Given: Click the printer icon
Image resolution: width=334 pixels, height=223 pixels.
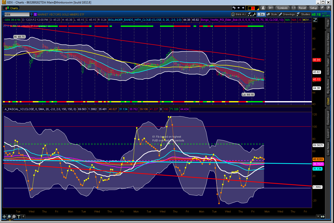Looking at the screenshot, I should (294, 8).
